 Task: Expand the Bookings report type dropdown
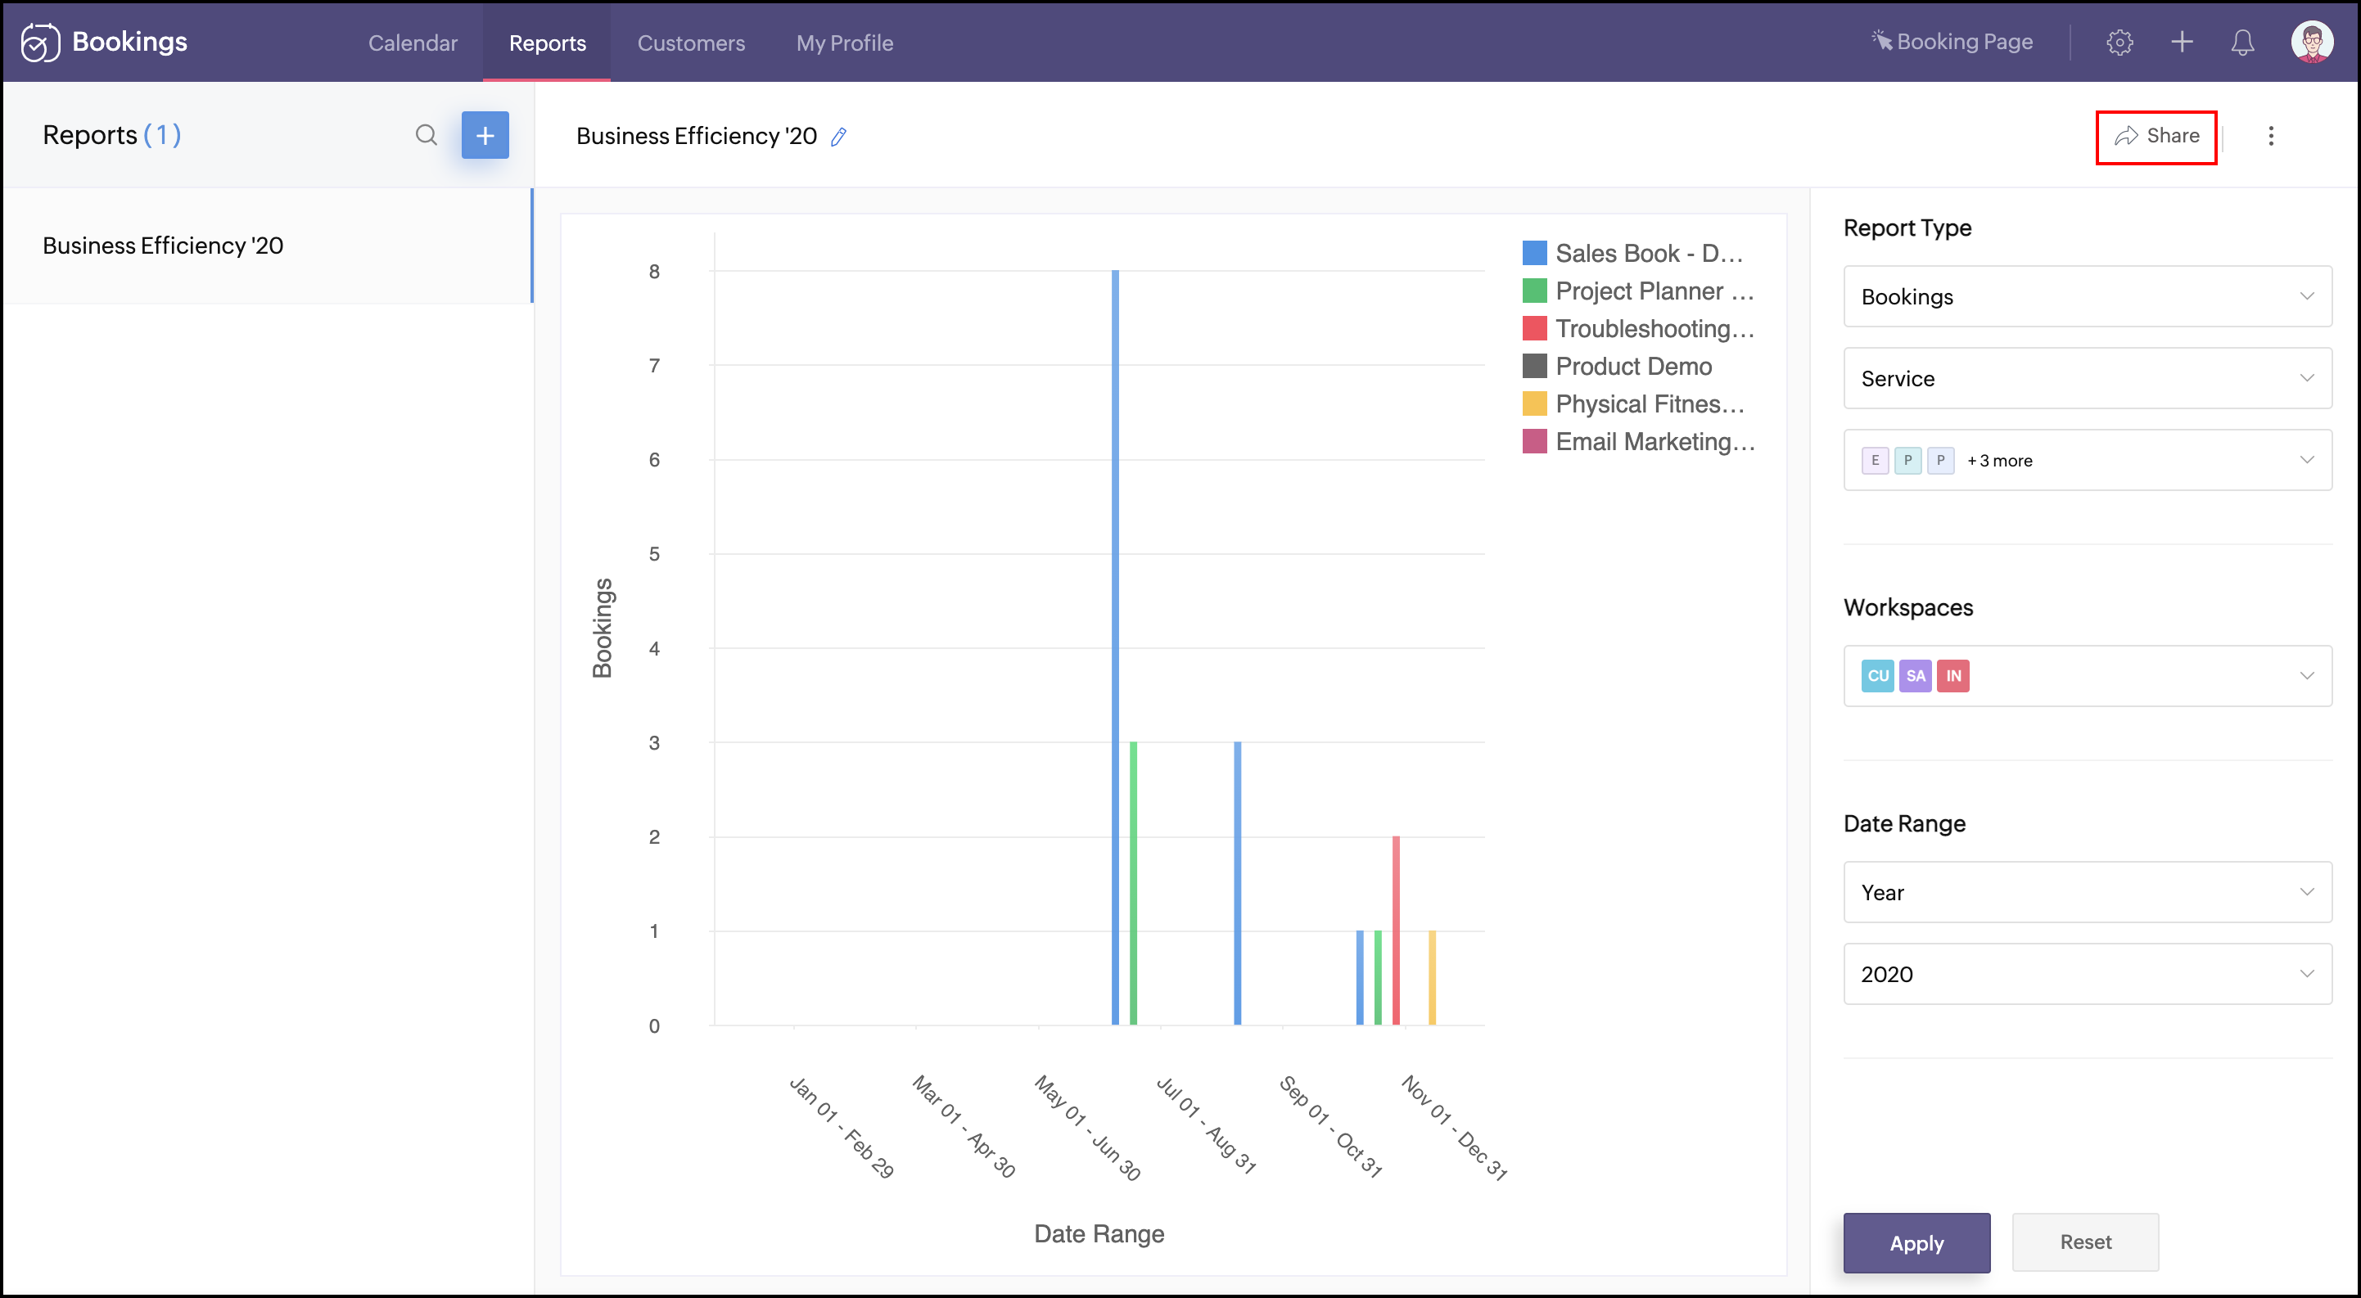2087,297
